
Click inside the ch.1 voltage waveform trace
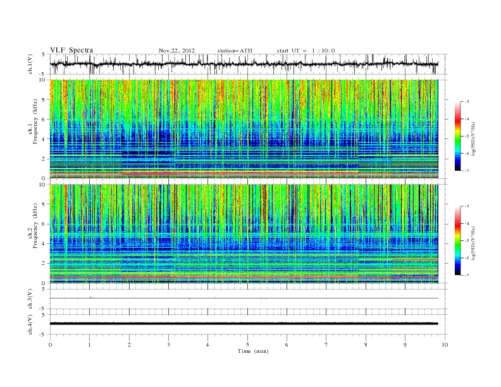pos(244,64)
